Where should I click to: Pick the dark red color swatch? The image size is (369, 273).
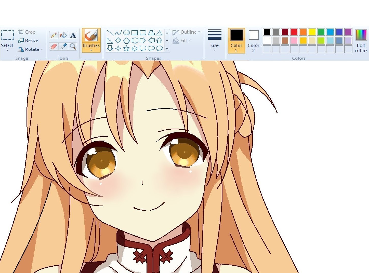[285, 32]
